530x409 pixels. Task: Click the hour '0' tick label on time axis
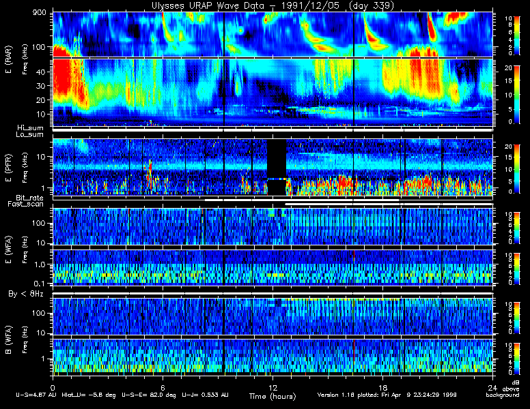tap(53, 387)
